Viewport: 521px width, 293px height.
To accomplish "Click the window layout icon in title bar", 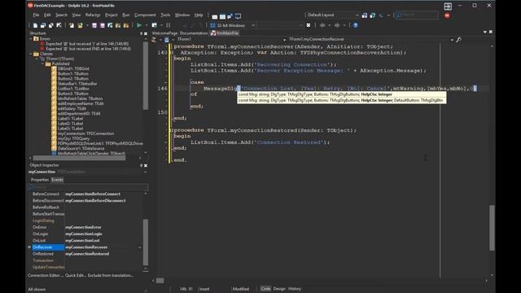I will coord(448,6).
